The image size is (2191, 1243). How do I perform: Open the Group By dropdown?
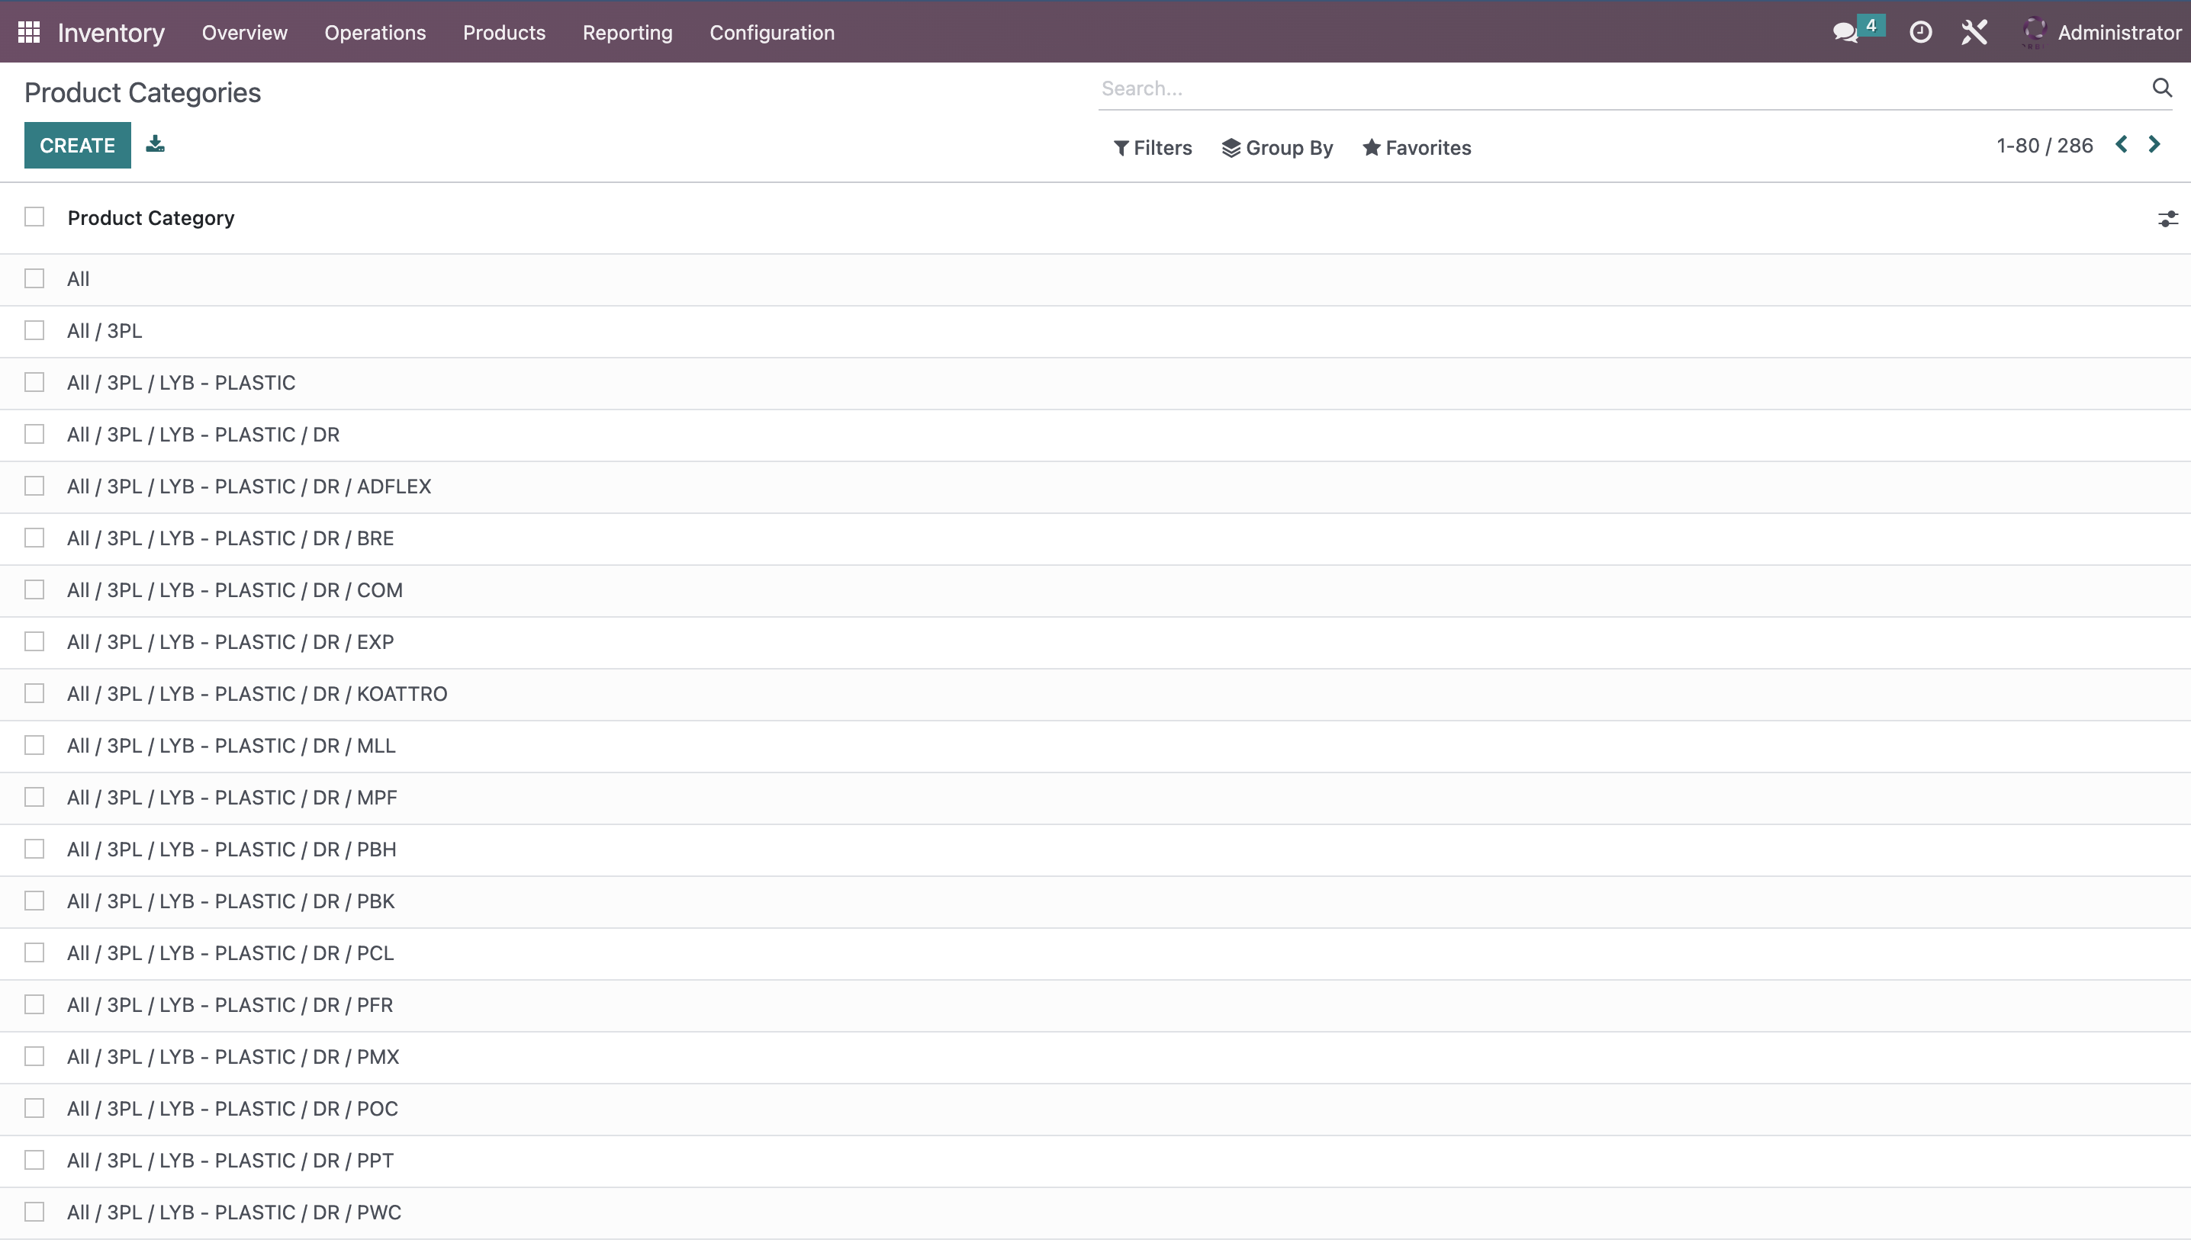(x=1277, y=148)
